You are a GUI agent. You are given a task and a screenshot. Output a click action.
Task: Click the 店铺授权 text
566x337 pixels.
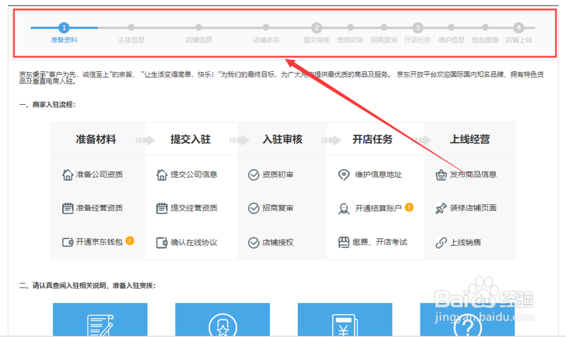[277, 242]
